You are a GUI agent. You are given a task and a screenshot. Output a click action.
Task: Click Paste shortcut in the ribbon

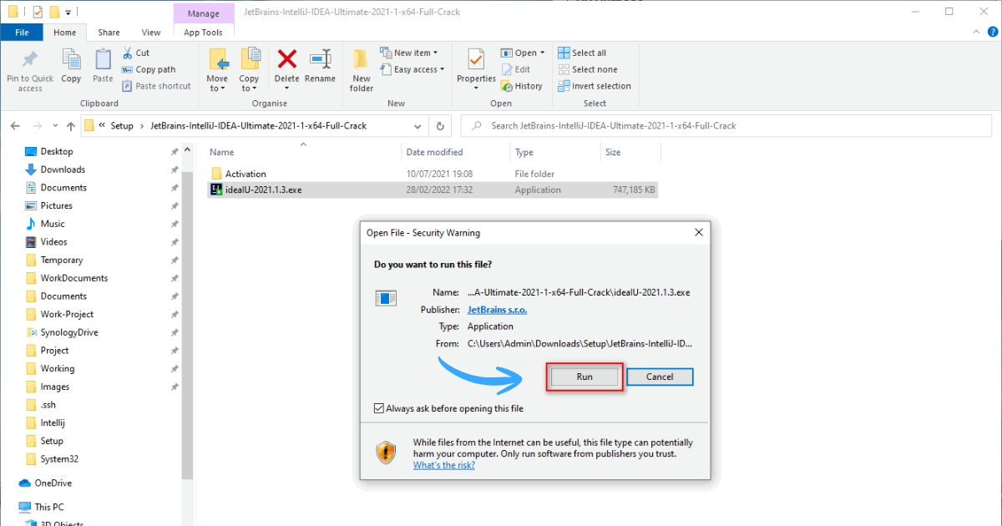pyautogui.click(x=156, y=86)
